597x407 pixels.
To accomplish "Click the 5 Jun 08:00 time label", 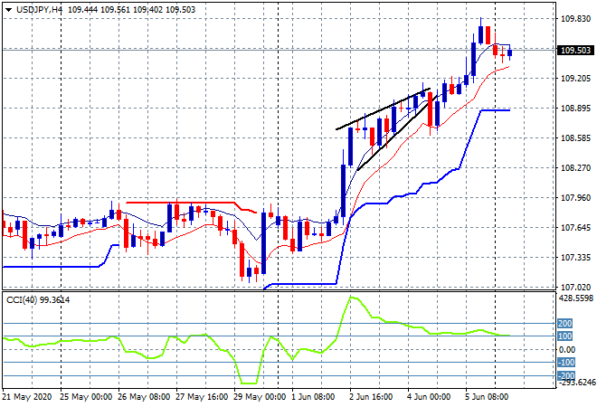I will coord(487,397).
